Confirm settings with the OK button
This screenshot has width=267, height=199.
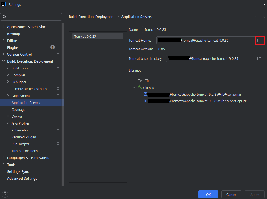coord(208,194)
